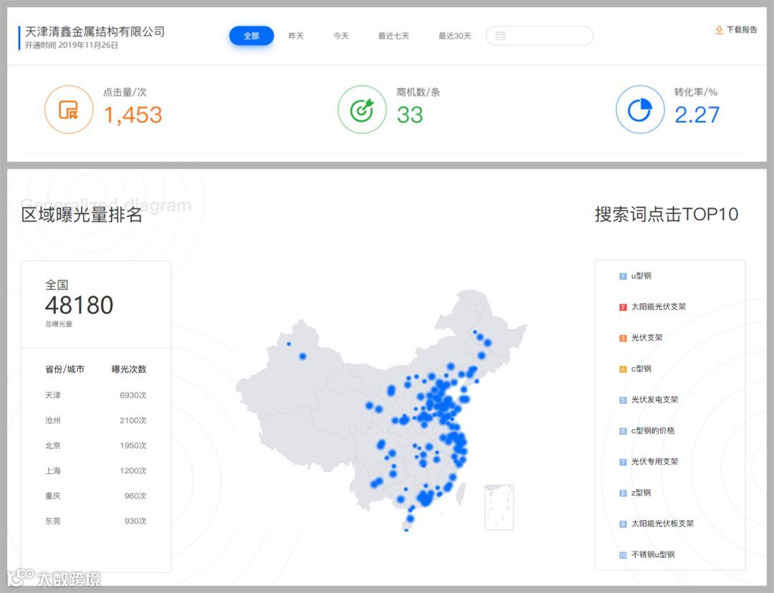Select the 天津 row in exposure ranking
774x593 pixels.
point(96,395)
